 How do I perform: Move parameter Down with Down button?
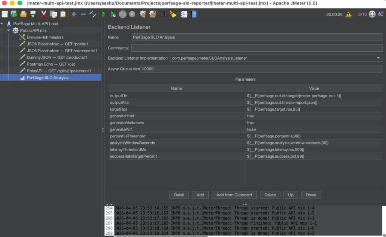(311, 195)
